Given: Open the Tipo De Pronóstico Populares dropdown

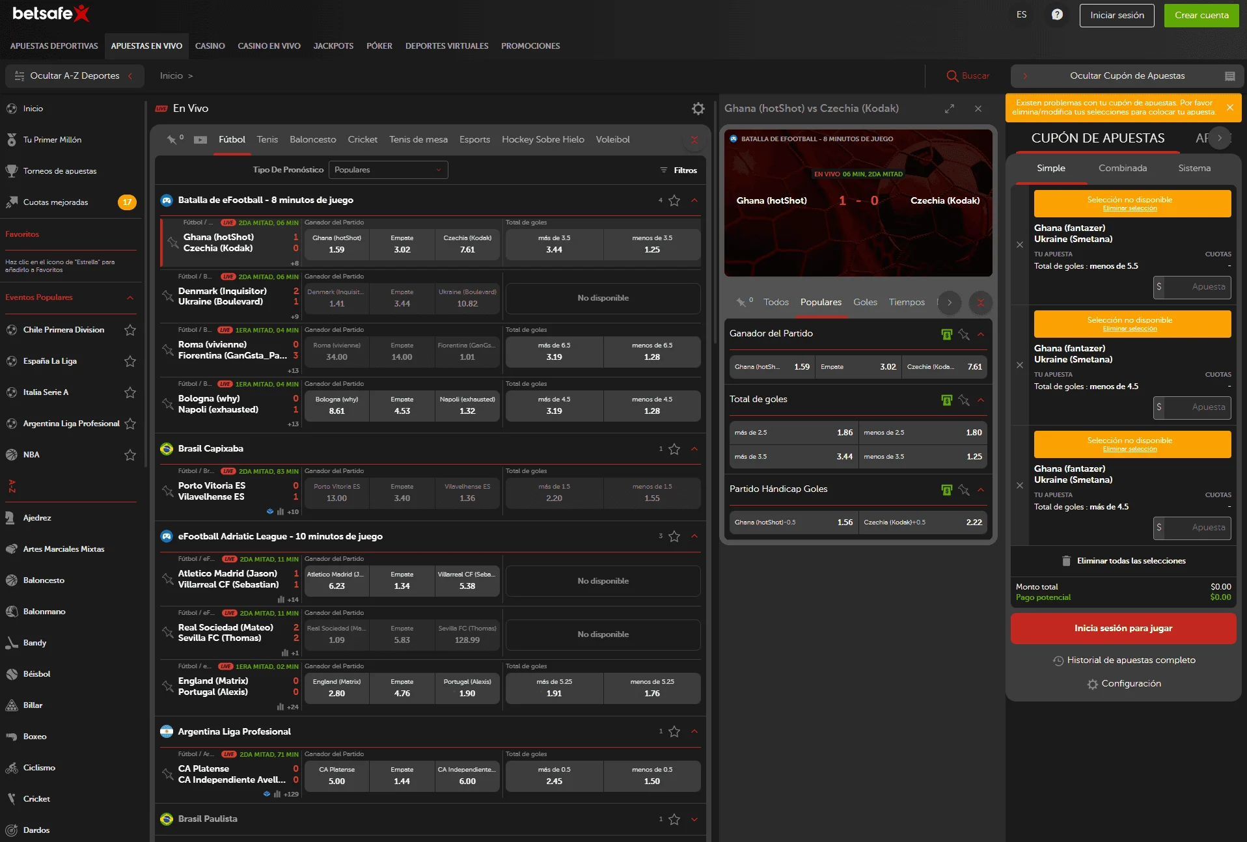Looking at the screenshot, I should [x=388, y=170].
